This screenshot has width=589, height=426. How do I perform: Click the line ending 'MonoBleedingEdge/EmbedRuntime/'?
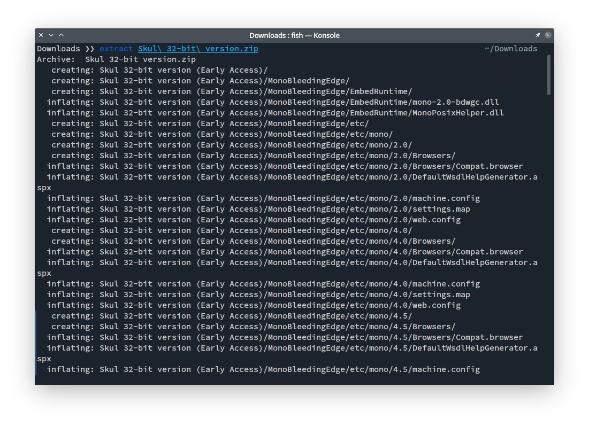(232, 91)
